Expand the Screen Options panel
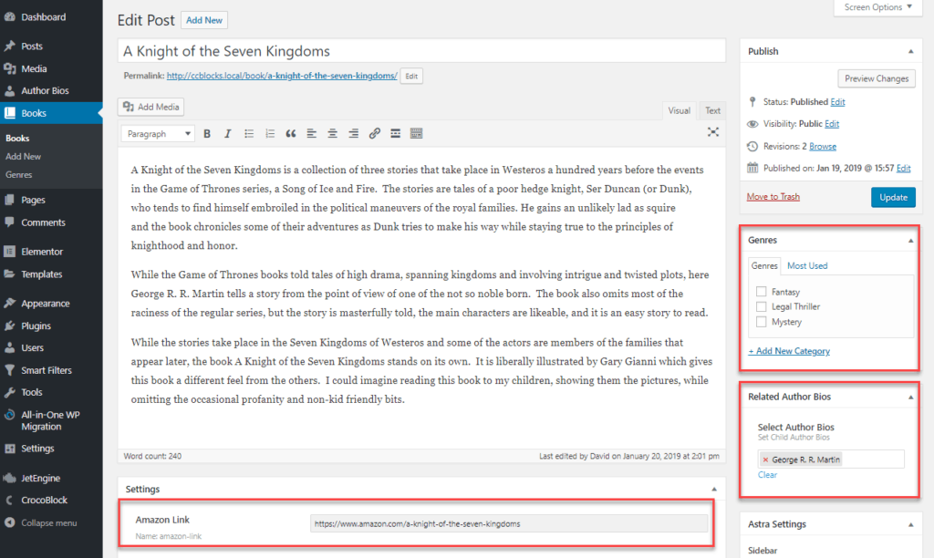 pyautogui.click(x=877, y=7)
